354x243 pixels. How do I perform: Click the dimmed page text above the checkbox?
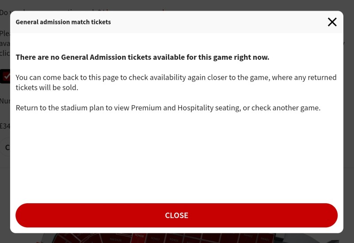(x=5, y=43)
